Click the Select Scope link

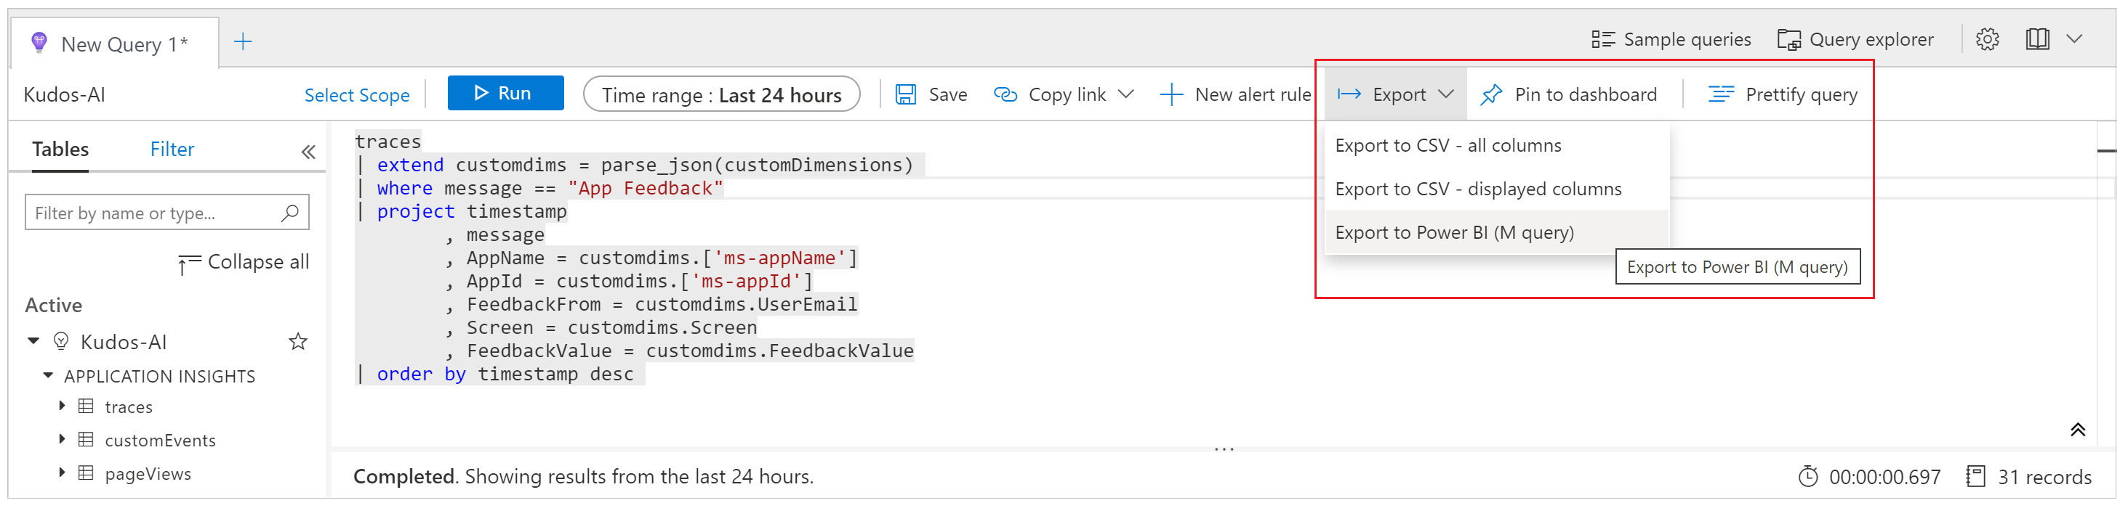[357, 95]
